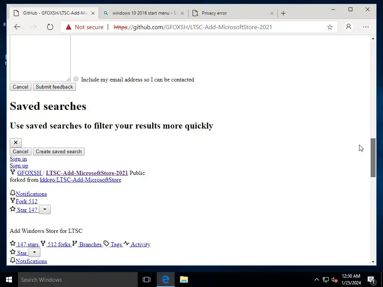383x287 pixels.
Task: Click the Star 147 link
Action: click(27, 210)
